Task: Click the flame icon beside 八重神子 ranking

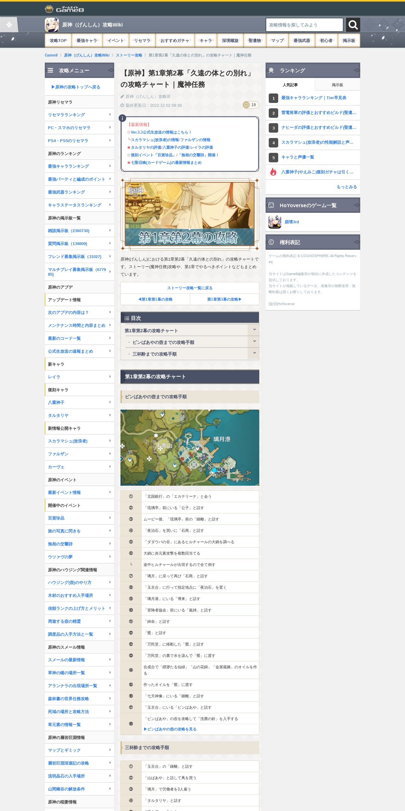Action: [273, 172]
